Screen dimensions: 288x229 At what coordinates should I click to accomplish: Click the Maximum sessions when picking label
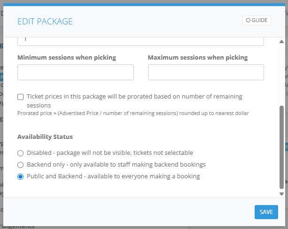pos(198,58)
